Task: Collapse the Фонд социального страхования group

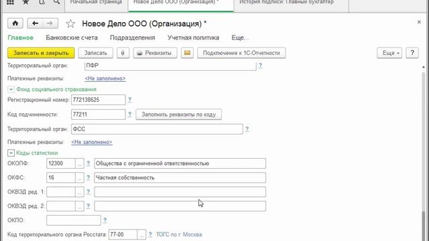Action: pos(11,89)
